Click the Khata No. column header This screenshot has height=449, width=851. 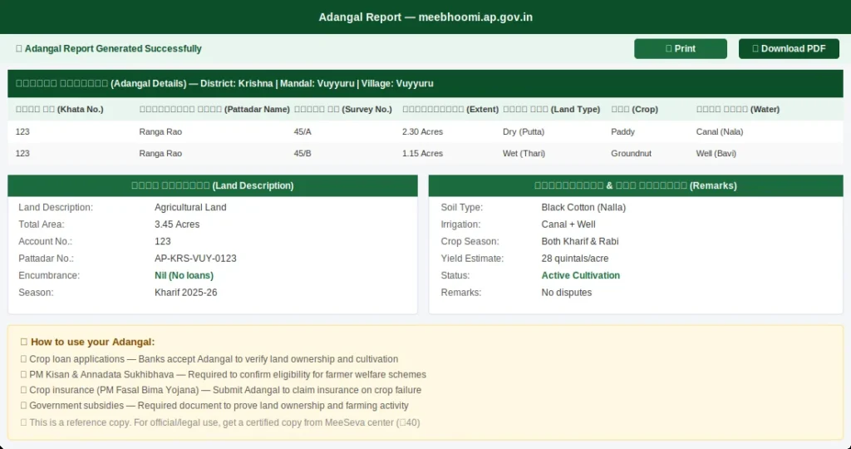tap(60, 109)
